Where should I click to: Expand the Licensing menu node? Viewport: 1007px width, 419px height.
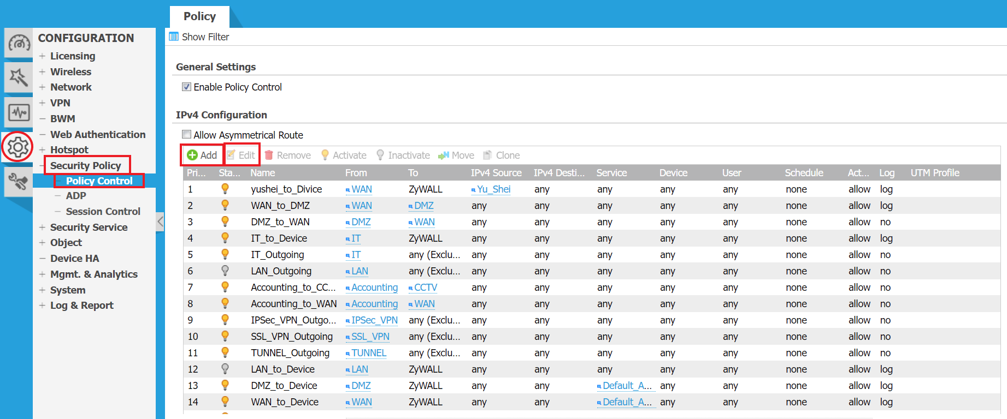[x=42, y=56]
